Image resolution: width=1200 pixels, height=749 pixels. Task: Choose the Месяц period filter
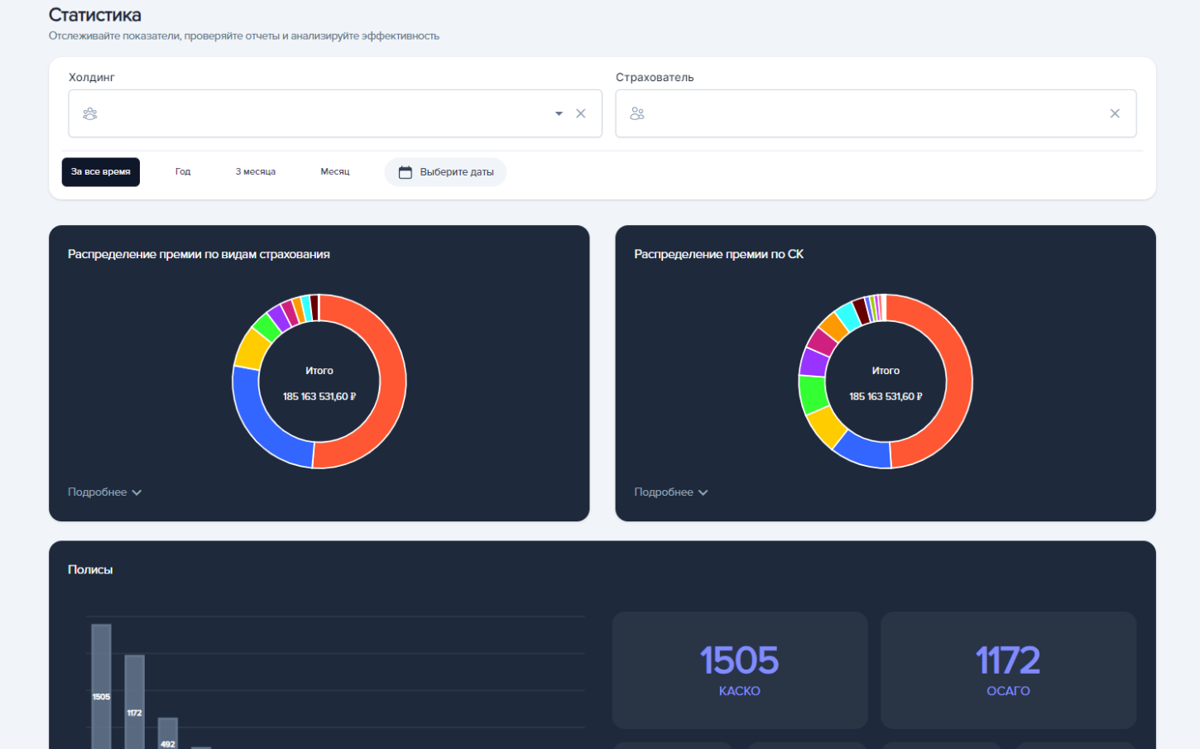pos(335,172)
